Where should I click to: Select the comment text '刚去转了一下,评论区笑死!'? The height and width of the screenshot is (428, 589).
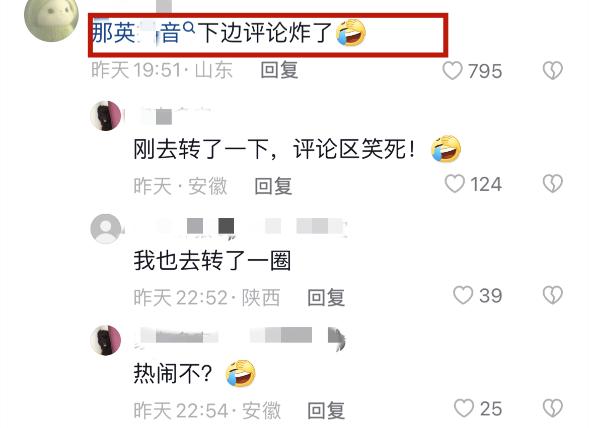point(275,149)
